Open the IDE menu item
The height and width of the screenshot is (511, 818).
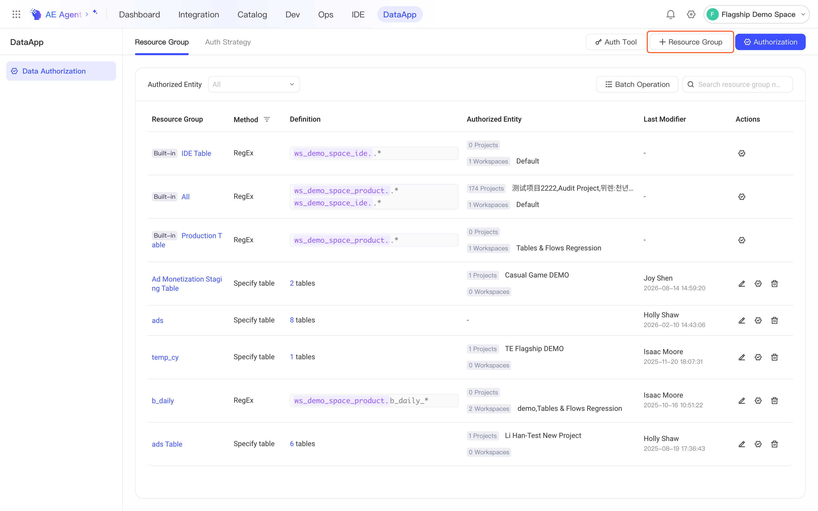(x=358, y=14)
